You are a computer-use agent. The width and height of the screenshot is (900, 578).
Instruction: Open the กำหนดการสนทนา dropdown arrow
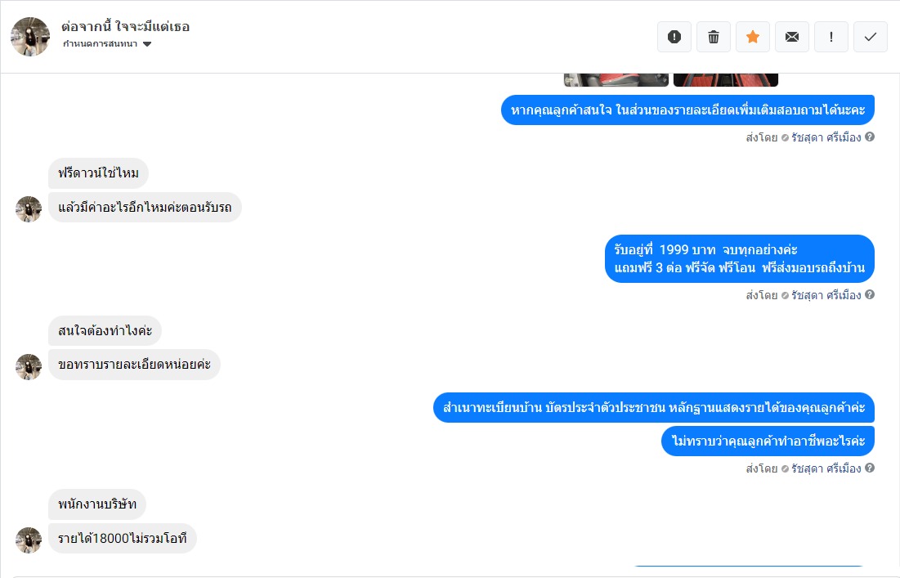click(147, 44)
